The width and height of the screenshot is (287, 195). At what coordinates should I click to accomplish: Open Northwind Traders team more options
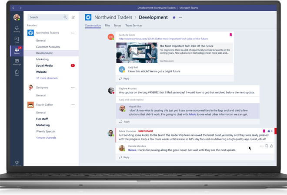tap(73, 33)
